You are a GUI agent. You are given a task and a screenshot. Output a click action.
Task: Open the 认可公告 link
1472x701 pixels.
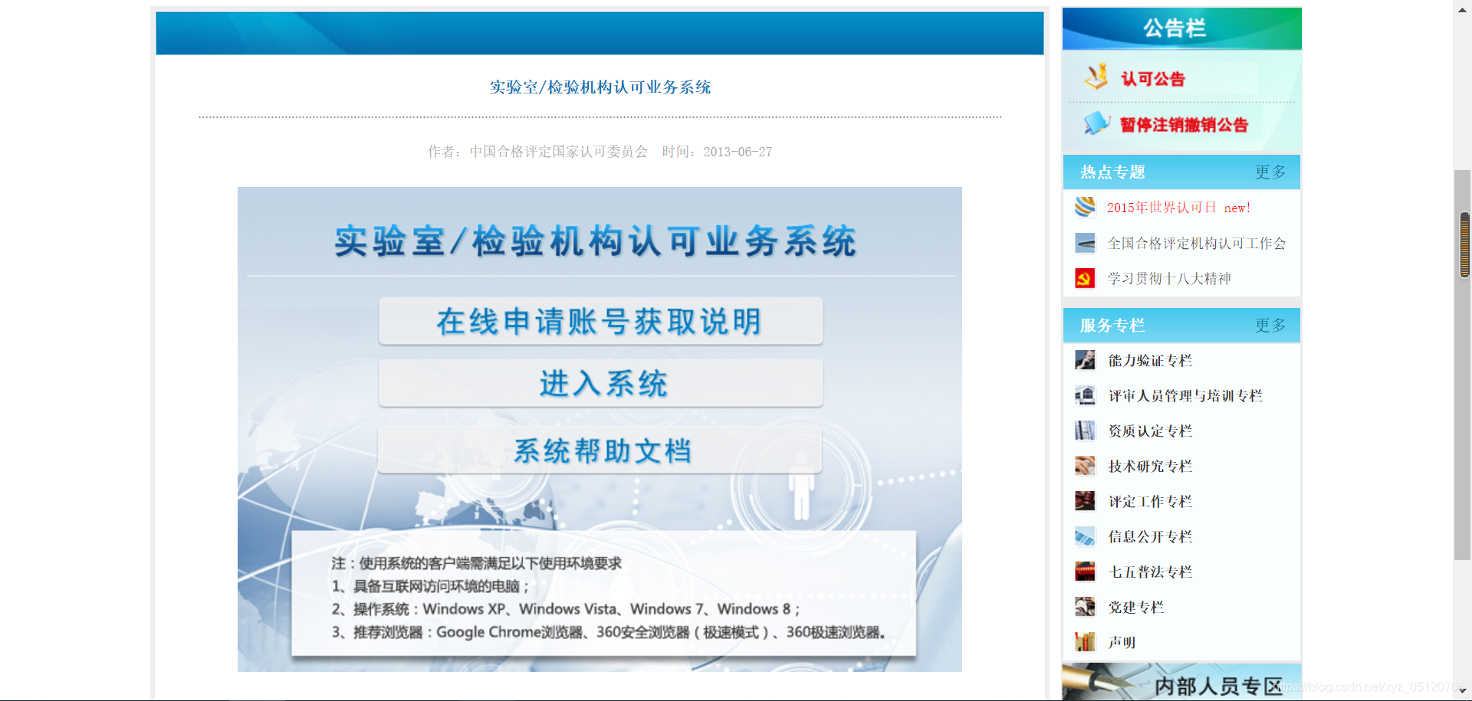[x=1153, y=79]
